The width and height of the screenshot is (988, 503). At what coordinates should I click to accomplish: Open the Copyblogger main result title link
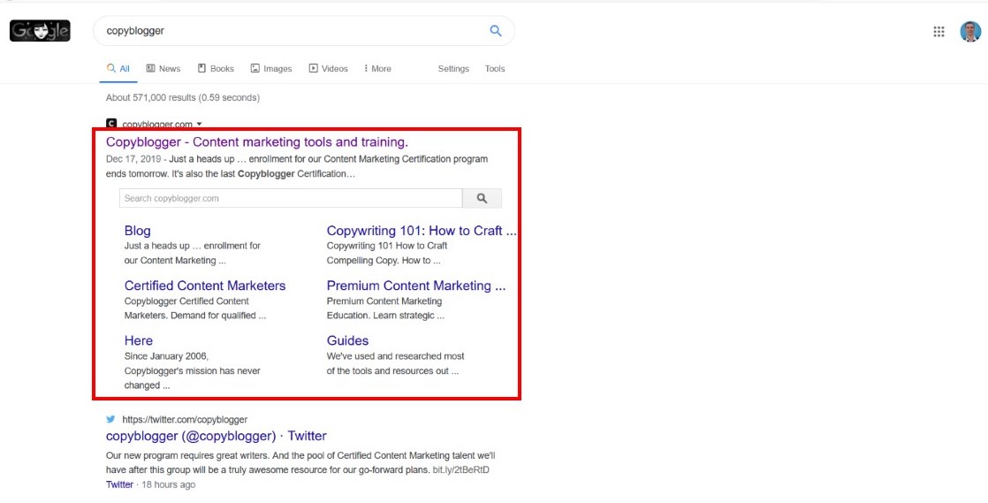click(256, 141)
